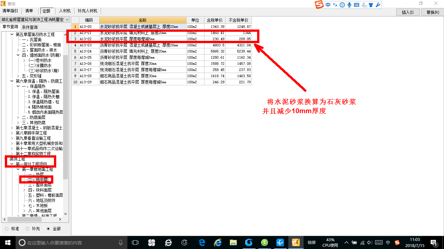Viewport: 444px width, 249px height.
Task: Click the taskbar search box
Action: [71, 243]
